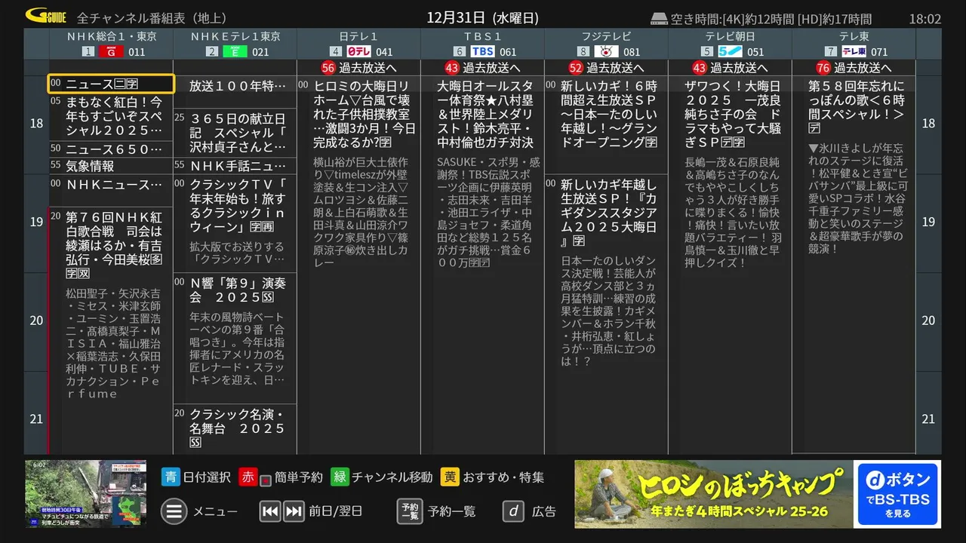Click channel number 7 box for TV Tokyo
The width and height of the screenshot is (966, 543).
(831, 51)
